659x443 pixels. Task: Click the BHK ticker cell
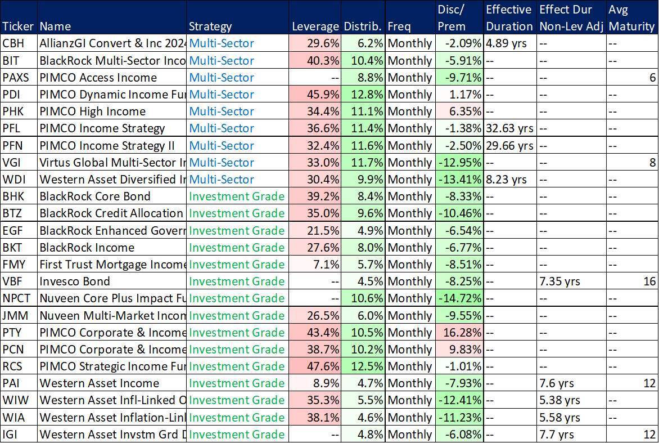coord(19,196)
